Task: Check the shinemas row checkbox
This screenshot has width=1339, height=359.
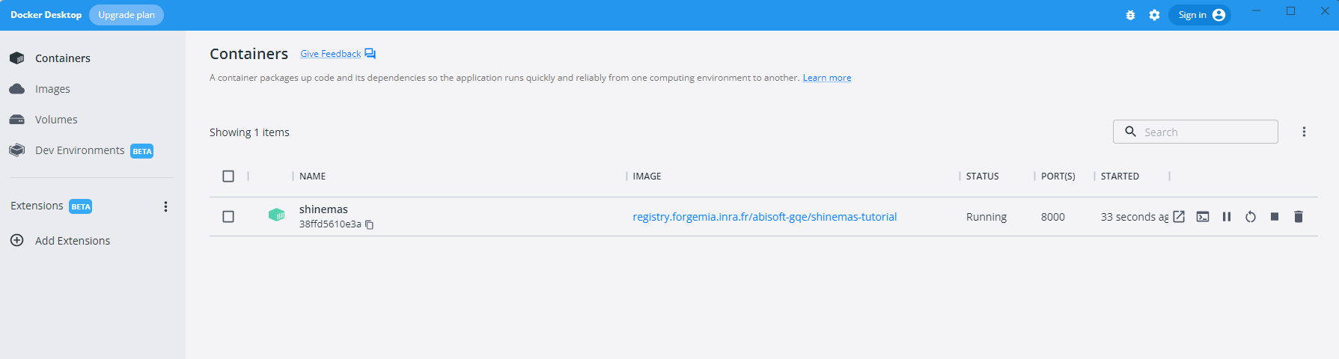Action: coord(228,217)
